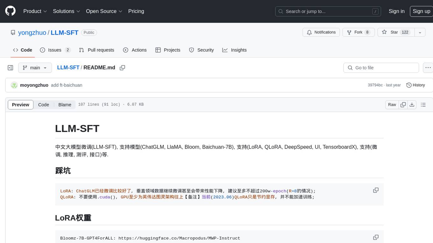
Task: Switch to the Actions tab
Action: point(135,50)
